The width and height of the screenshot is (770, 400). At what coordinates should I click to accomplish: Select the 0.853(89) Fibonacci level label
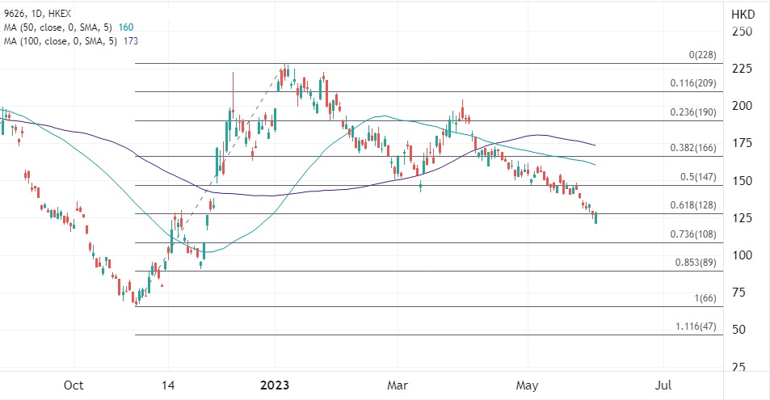696,263
